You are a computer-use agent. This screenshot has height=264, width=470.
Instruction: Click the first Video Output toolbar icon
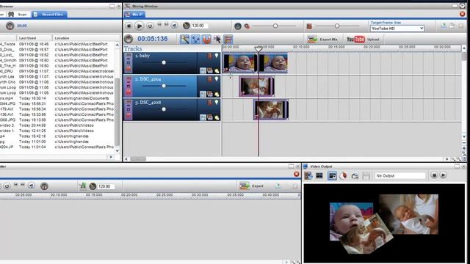[308, 176]
